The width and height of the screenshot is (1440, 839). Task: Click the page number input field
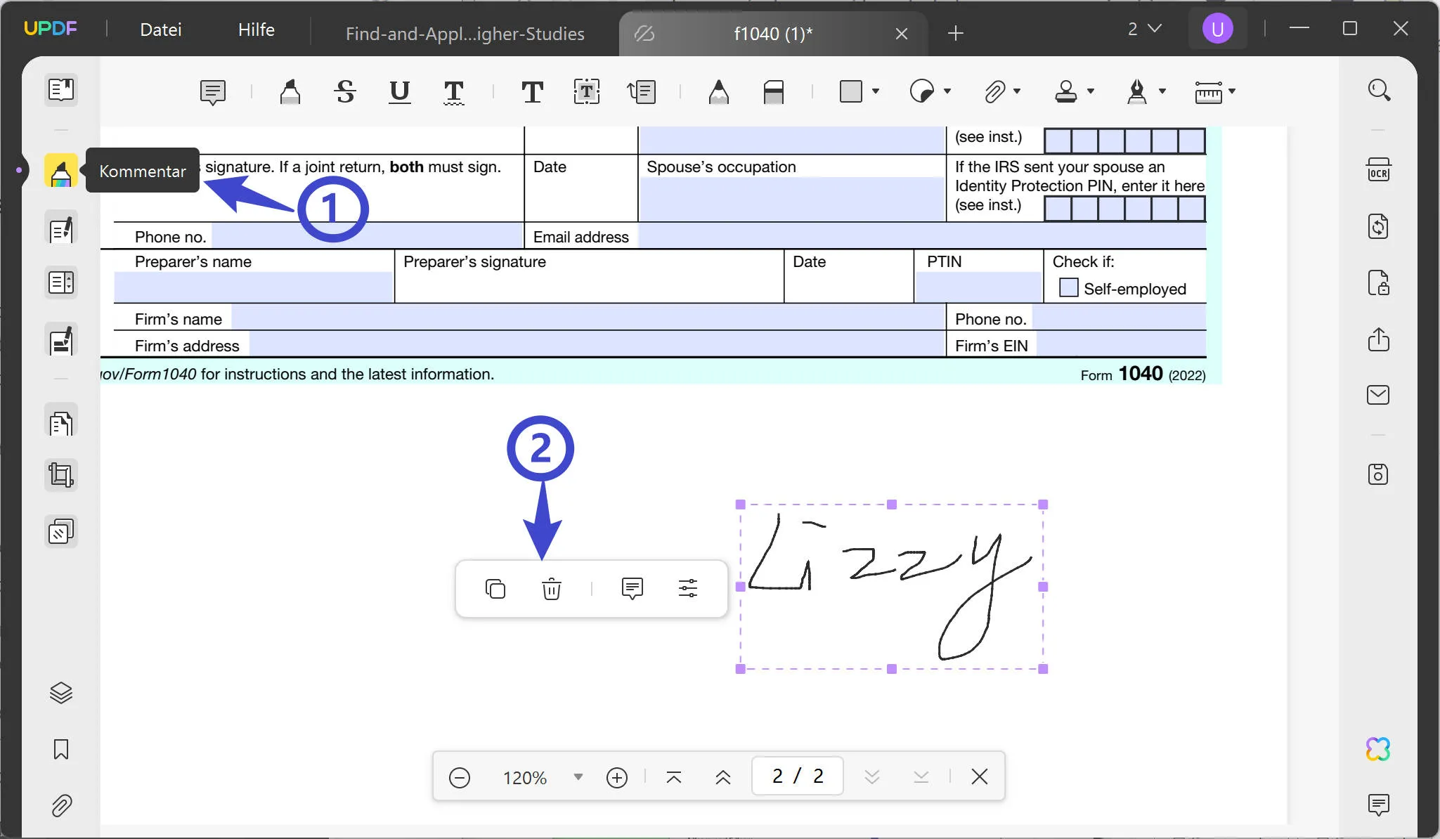(796, 776)
